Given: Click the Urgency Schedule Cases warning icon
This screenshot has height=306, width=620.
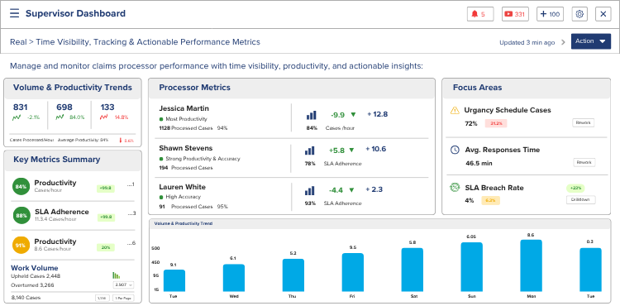Looking at the screenshot, I should coord(455,110).
